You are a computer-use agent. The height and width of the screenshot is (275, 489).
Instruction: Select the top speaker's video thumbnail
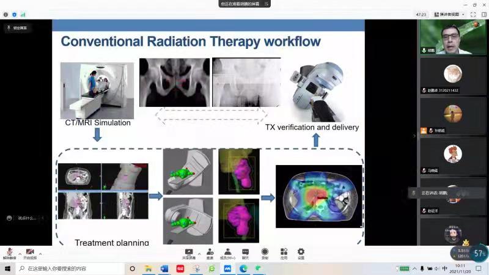453,37
